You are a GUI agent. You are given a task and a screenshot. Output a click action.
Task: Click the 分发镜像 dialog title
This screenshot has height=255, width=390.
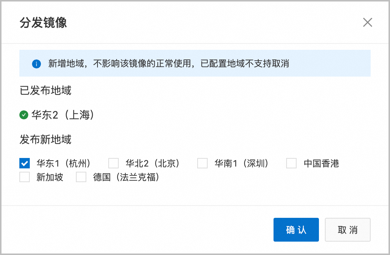43,23
